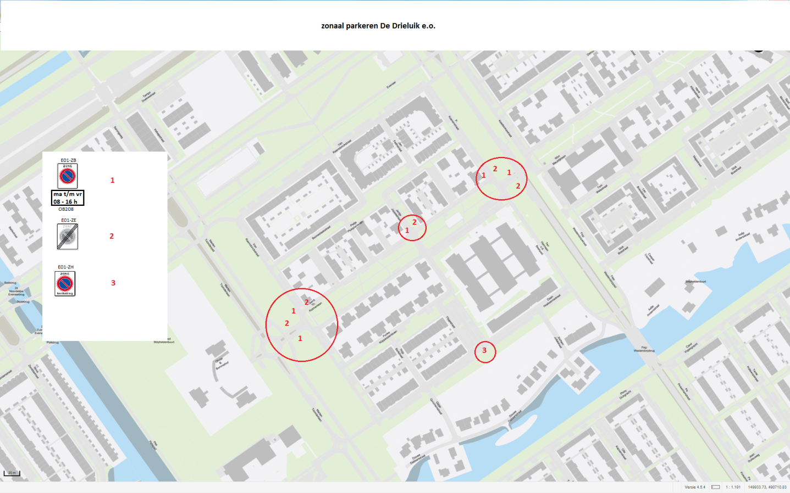Select the E01-ZE end-of-zone sign icon

coord(68,237)
